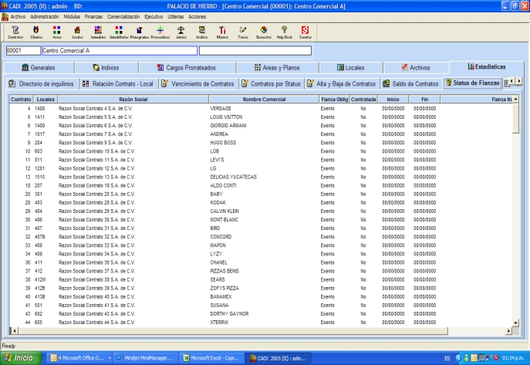Open the Directorio de inquilinos sub-tab
Screen dimensions: 530x365
pos(41,83)
